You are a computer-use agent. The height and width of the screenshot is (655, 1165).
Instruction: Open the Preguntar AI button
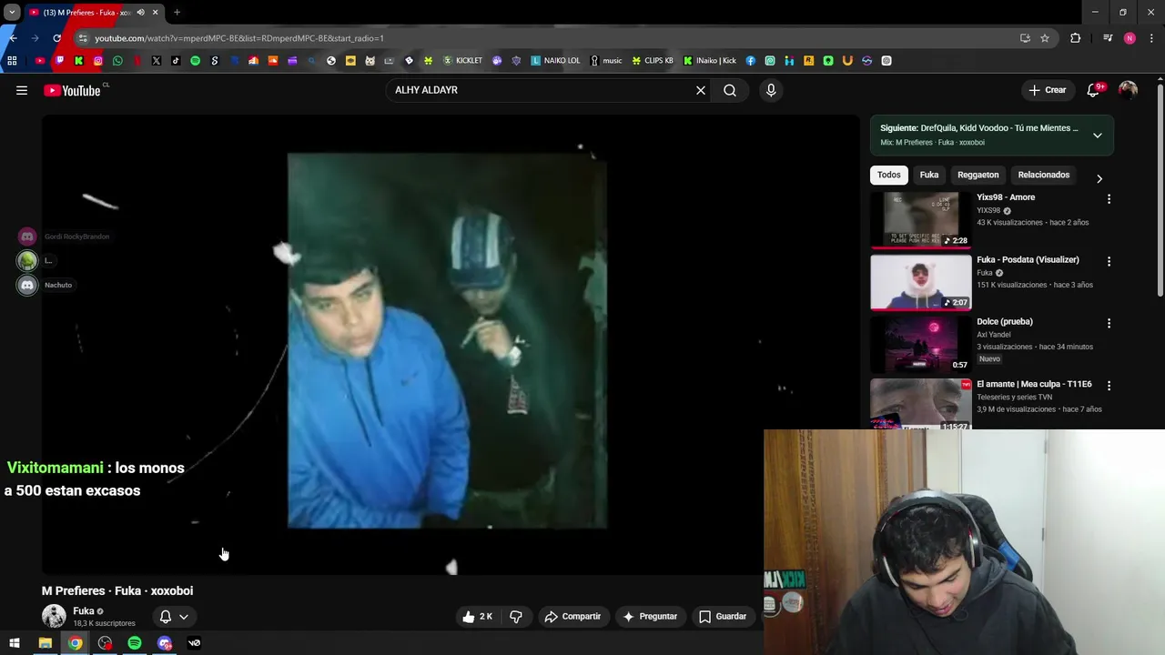coord(650,617)
